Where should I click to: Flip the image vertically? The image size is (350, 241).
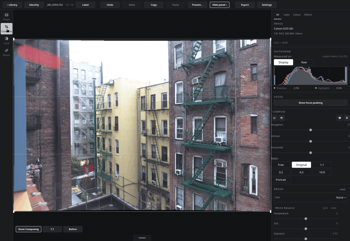pos(347,118)
